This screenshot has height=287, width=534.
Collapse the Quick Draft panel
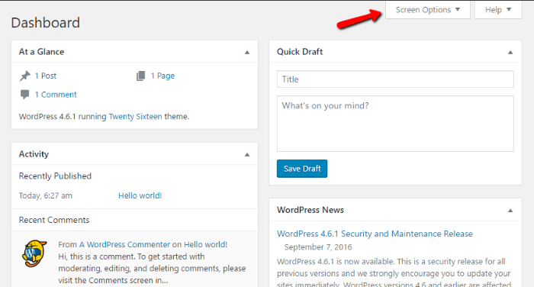click(x=510, y=52)
